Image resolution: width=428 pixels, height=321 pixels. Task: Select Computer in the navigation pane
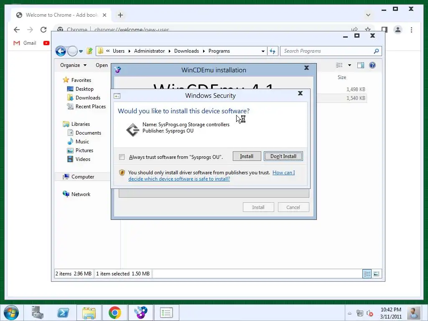[x=83, y=177]
